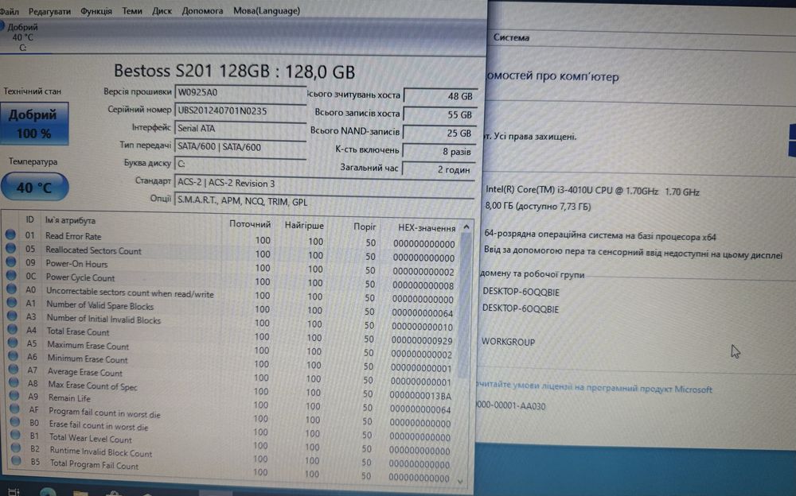Image resolution: width=796 pixels, height=496 pixels.
Task: Click status icon for Max Erase Count of Spec
Action: coord(14,382)
